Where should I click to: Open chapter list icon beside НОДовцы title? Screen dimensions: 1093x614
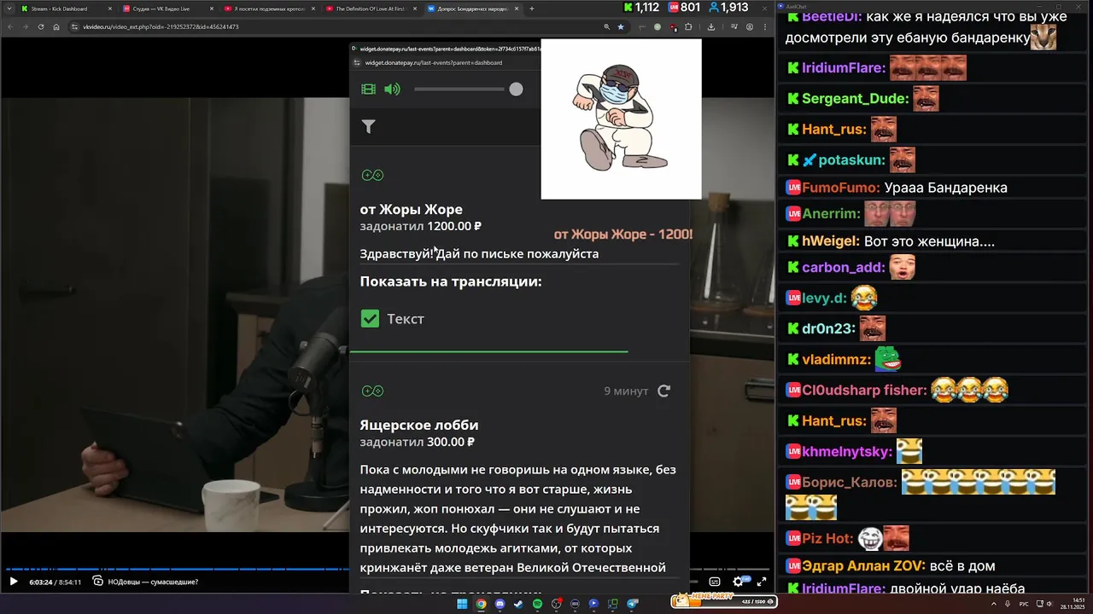(x=98, y=582)
